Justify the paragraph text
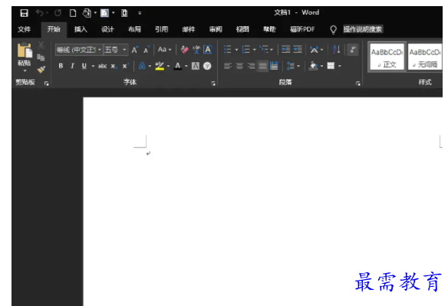The width and height of the screenshot is (448, 306). [x=262, y=66]
